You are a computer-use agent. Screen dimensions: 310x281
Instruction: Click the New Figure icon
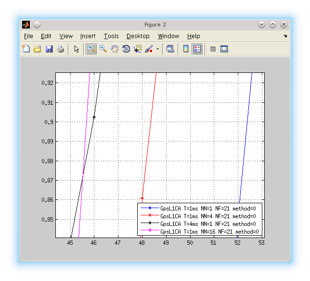pos(26,49)
